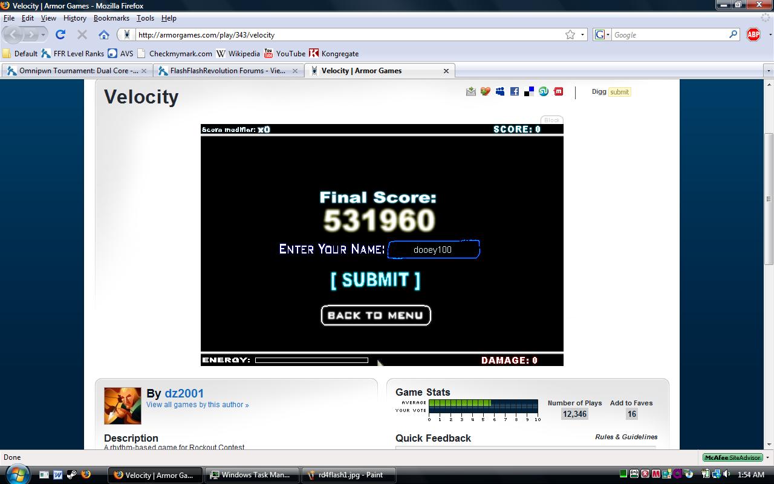Submit the final score in the game
Viewport: 774px width, 484px height.
pos(376,280)
